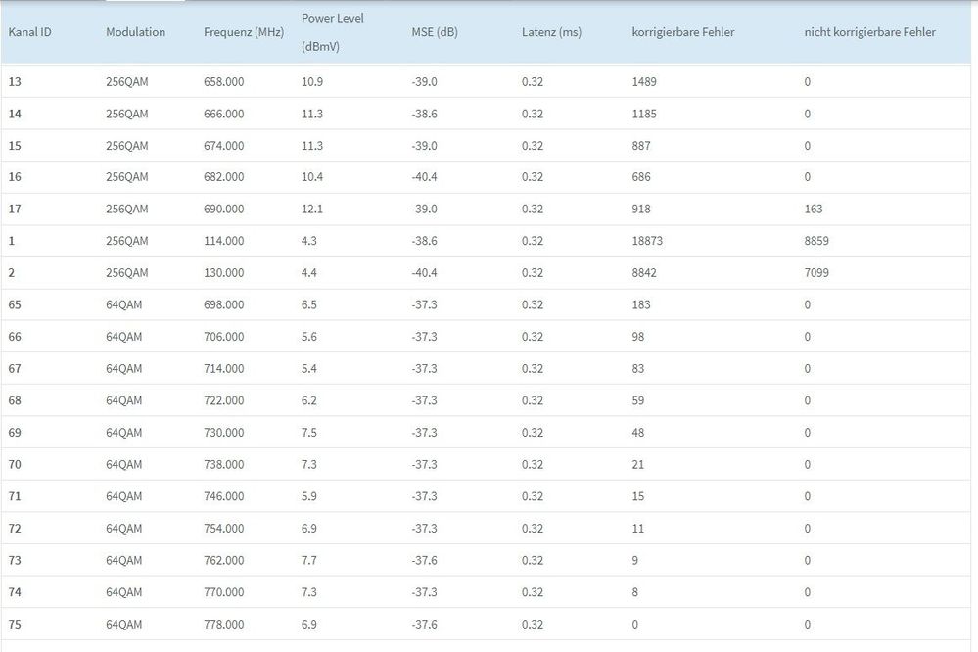The image size is (978, 652).
Task: Select the 658.000 frequency cell
Action: [223, 81]
